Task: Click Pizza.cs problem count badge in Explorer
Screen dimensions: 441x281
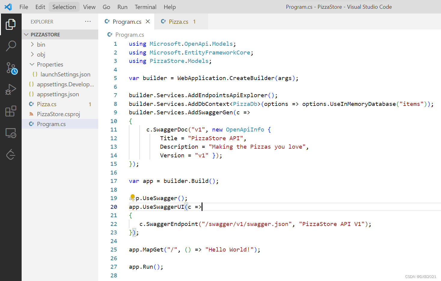Action: [90, 104]
